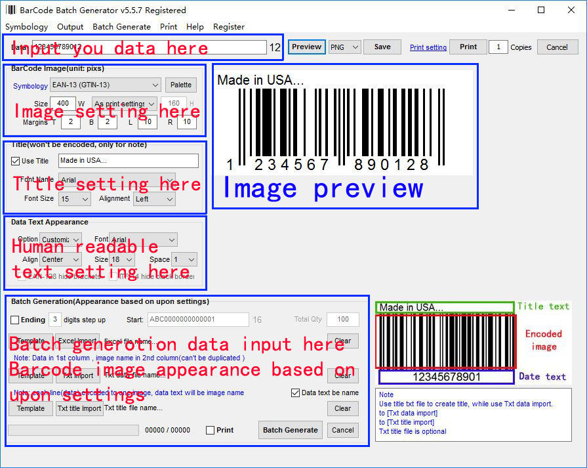Open the data text Size dropdown

coord(122,259)
